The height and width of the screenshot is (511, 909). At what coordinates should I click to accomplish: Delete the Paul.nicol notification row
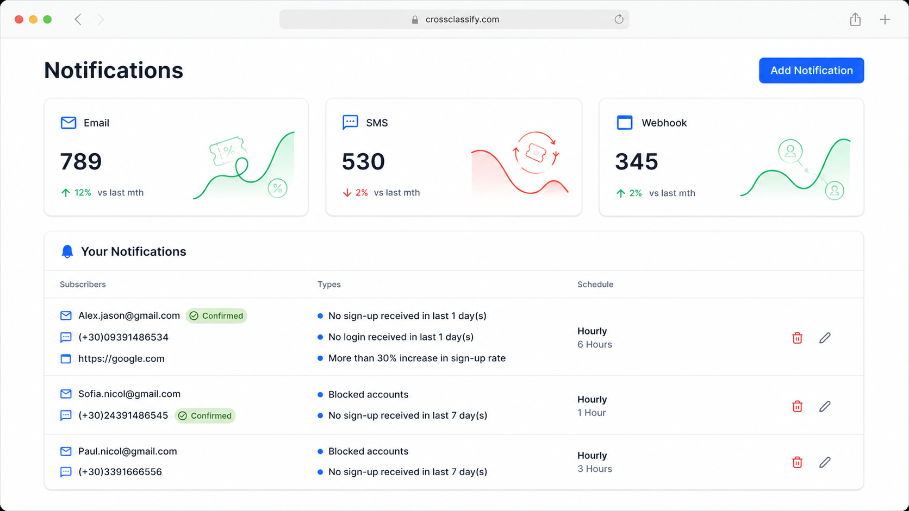797,462
